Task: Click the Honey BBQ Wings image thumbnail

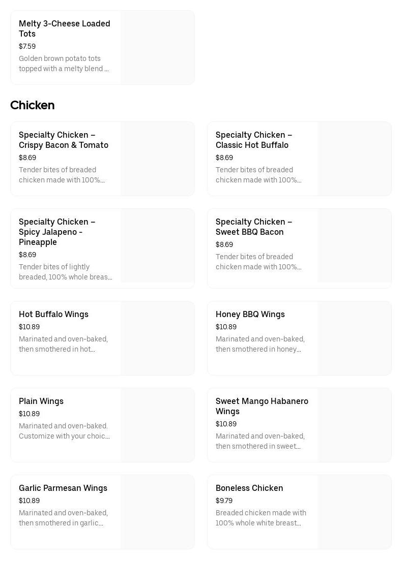Action: 355,338
